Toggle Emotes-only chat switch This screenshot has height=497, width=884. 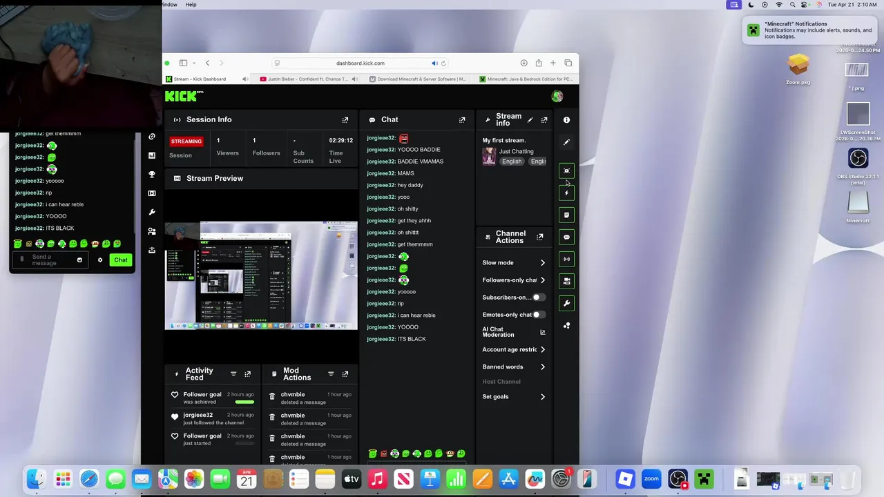[x=539, y=315]
